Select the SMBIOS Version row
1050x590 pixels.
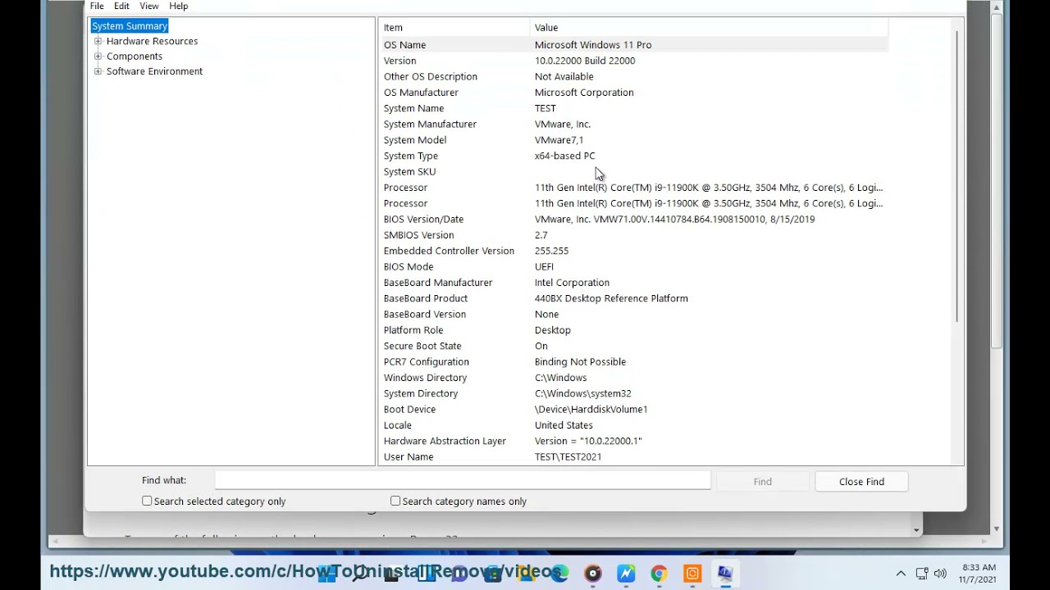(633, 235)
